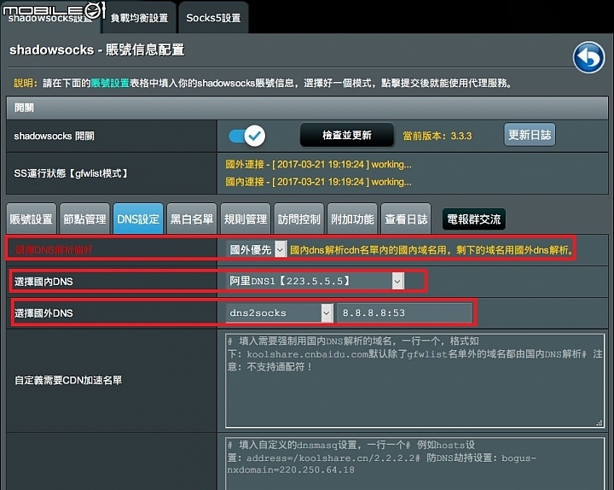Select the shadowsocks設置 top tab
The width and height of the screenshot is (614, 490).
tap(50, 18)
